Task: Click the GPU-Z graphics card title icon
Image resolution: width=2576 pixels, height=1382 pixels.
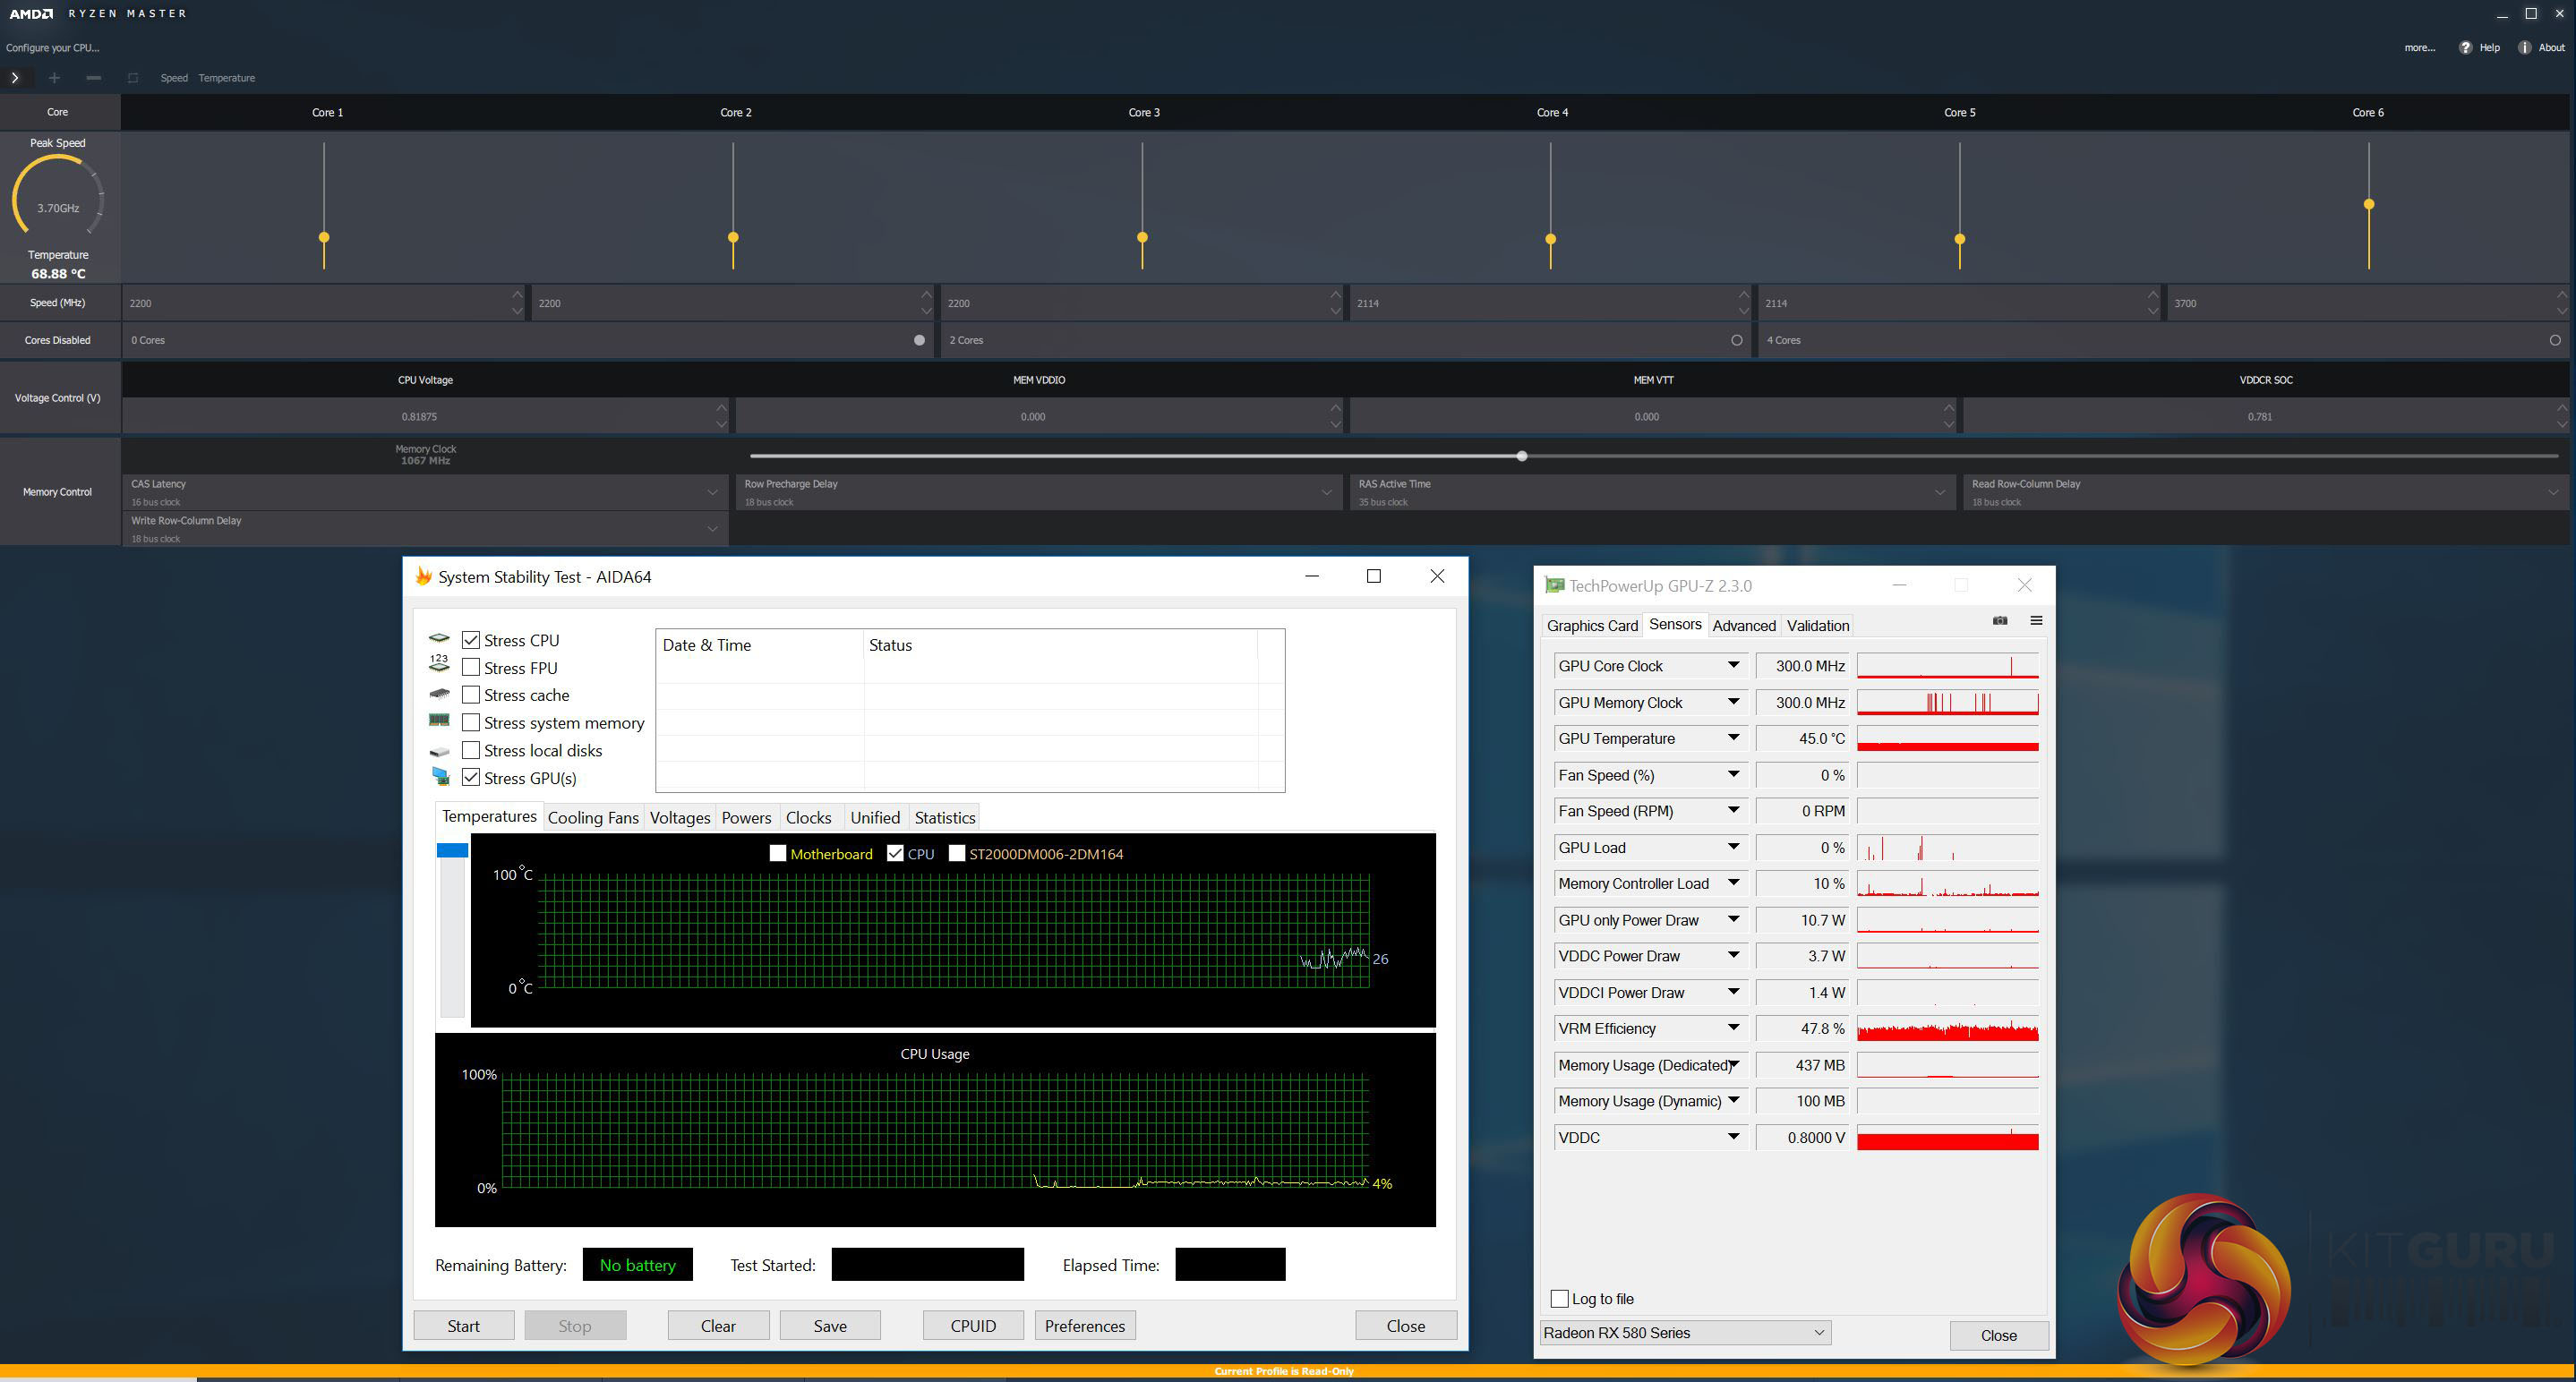Action: [x=1554, y=586]
